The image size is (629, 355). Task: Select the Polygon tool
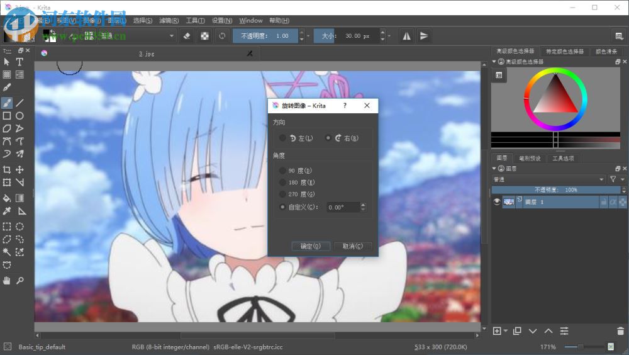7,128
